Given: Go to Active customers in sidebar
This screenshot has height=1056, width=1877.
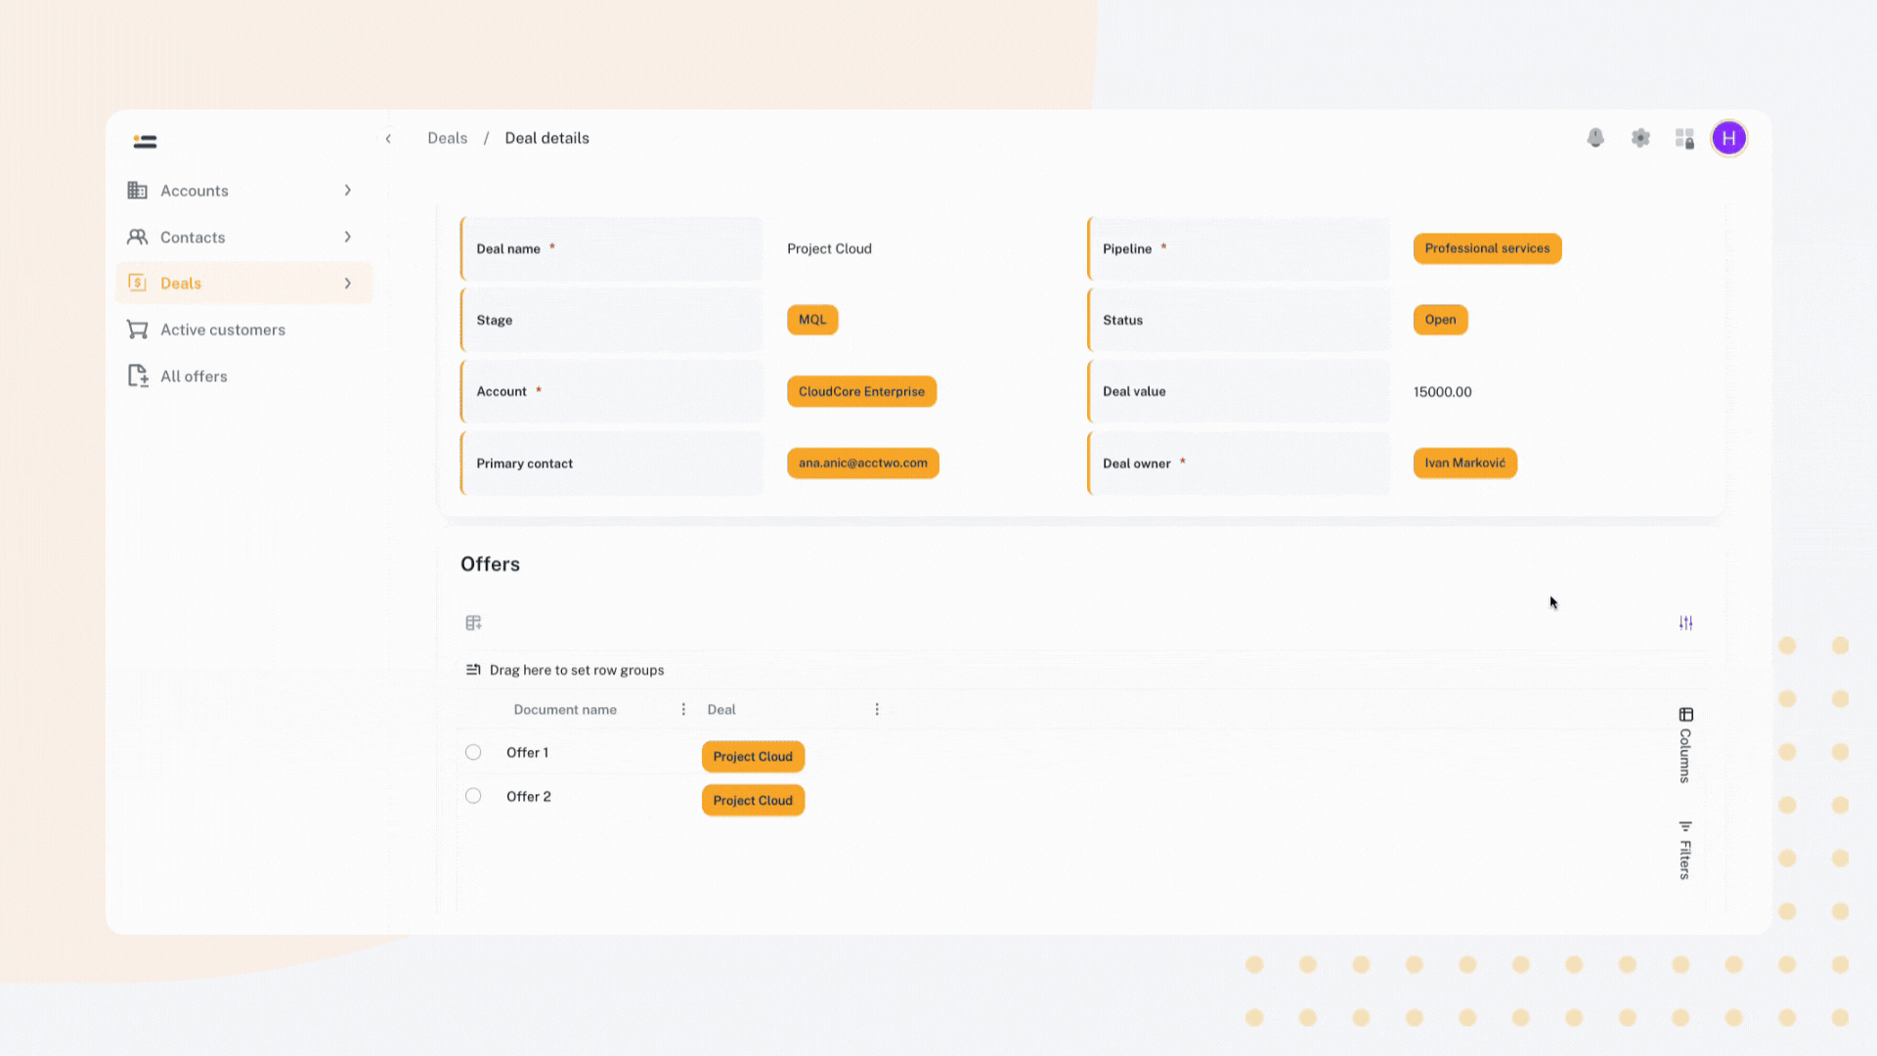Looking at the screenshot, I should click(222, 330).
